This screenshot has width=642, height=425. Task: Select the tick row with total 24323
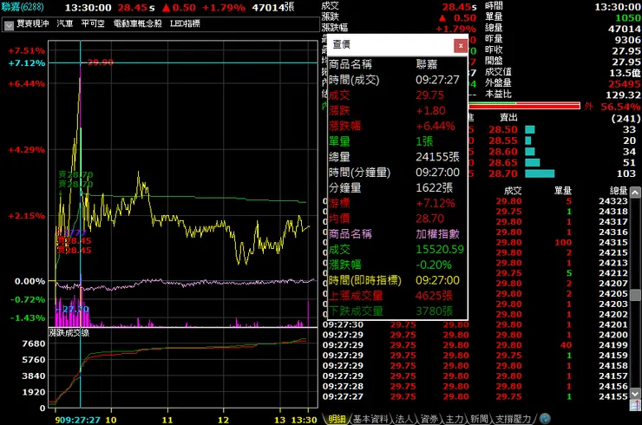475,201
